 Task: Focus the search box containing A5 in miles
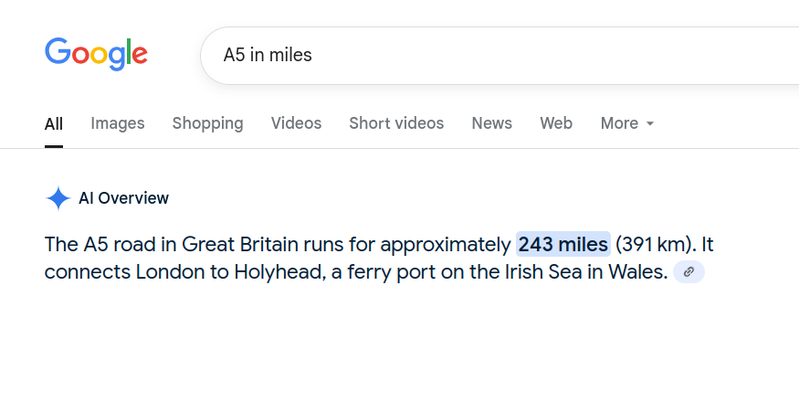(499, 55)
